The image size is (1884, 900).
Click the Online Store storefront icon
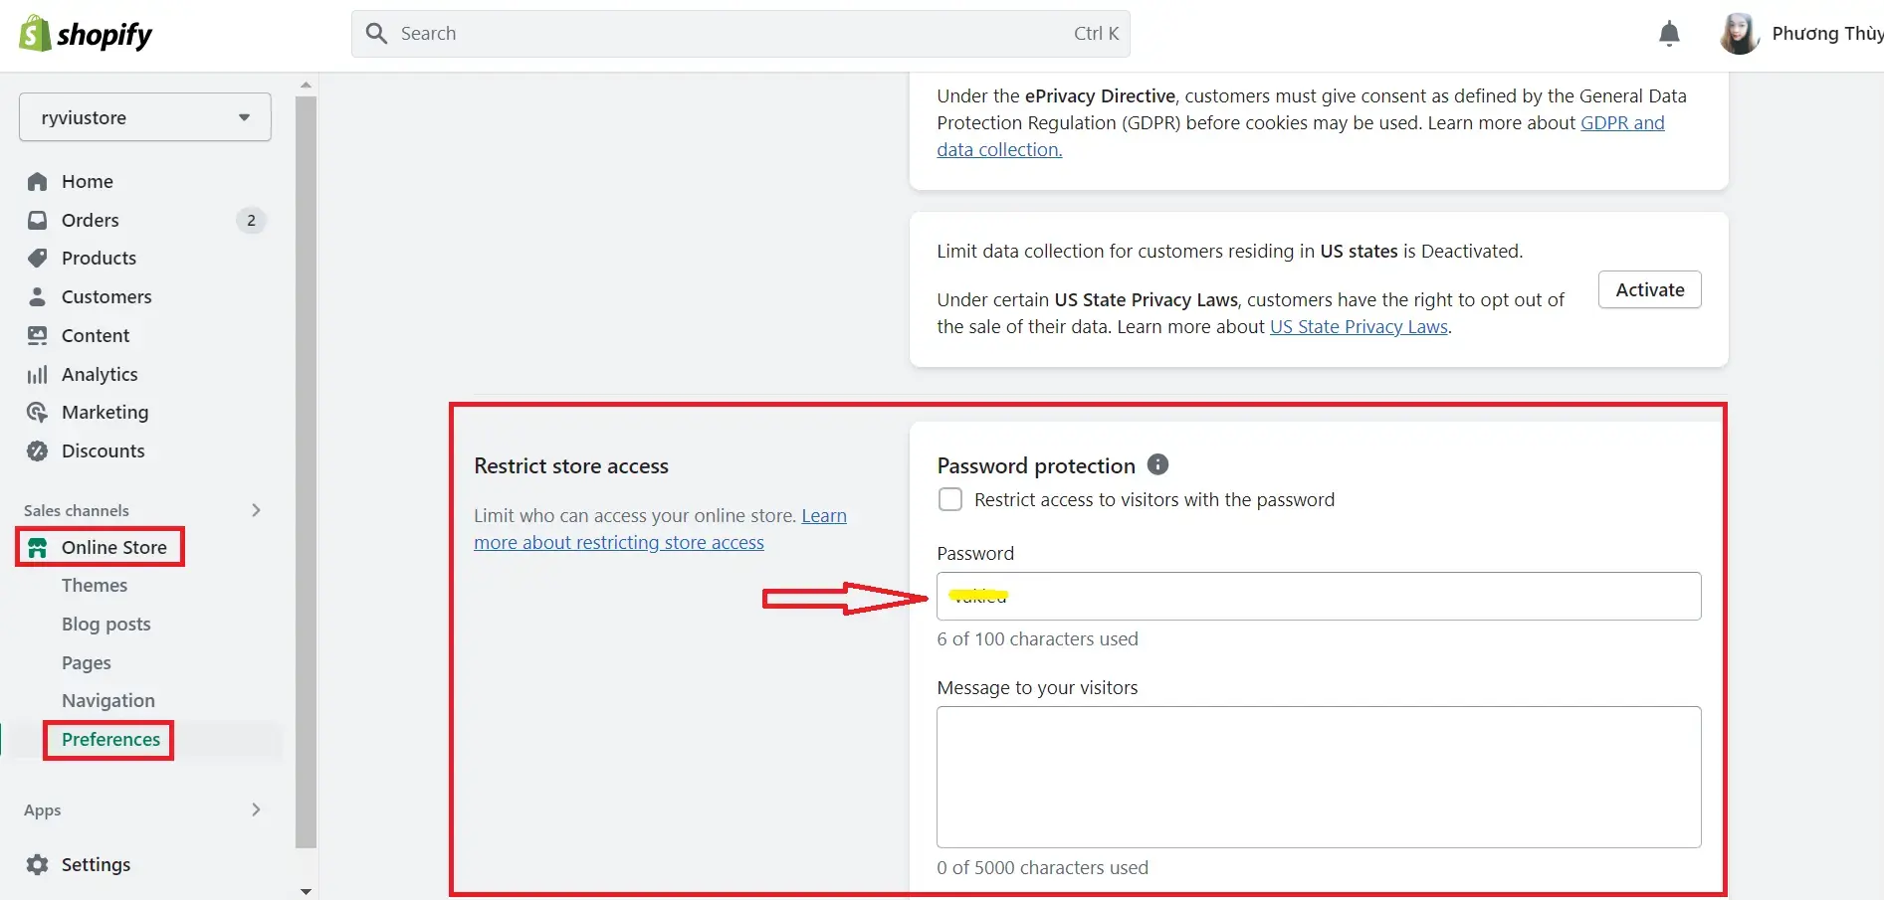point(38,548)
